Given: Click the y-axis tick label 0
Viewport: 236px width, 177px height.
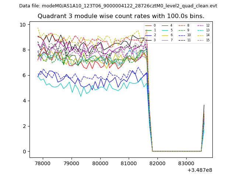Looking at the screenshot, I should [x=24, y=152].
